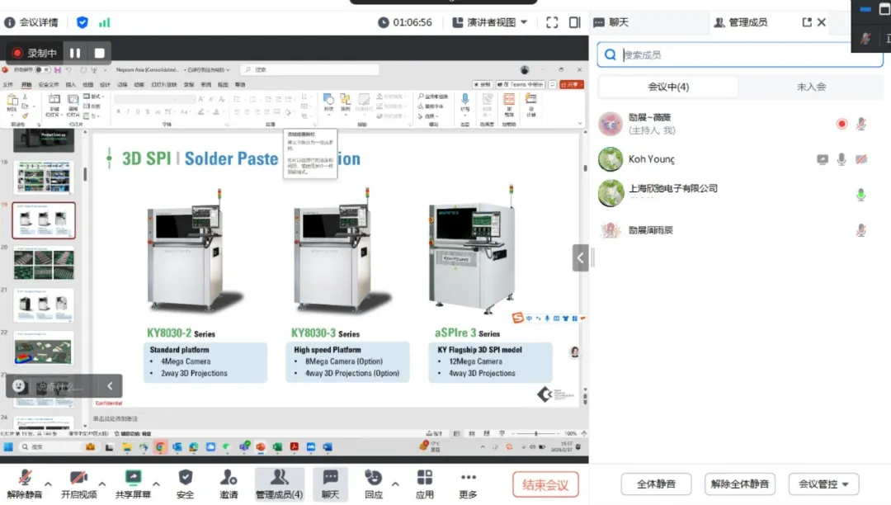Open the 聊天 chat toolbar button
Image resolution: width=891 pixels, height=505 pixels.
coord(330,484)
